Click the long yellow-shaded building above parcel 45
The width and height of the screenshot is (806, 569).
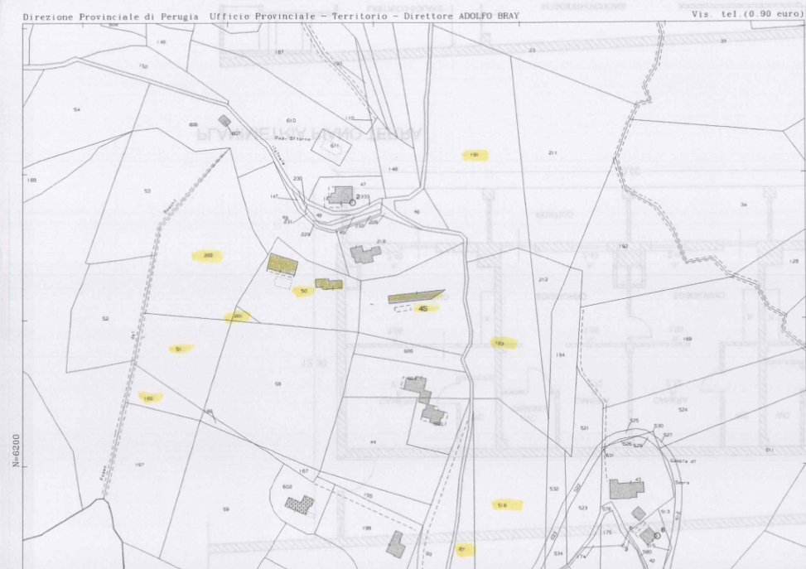pyautogui.click(x=416, y=297)
